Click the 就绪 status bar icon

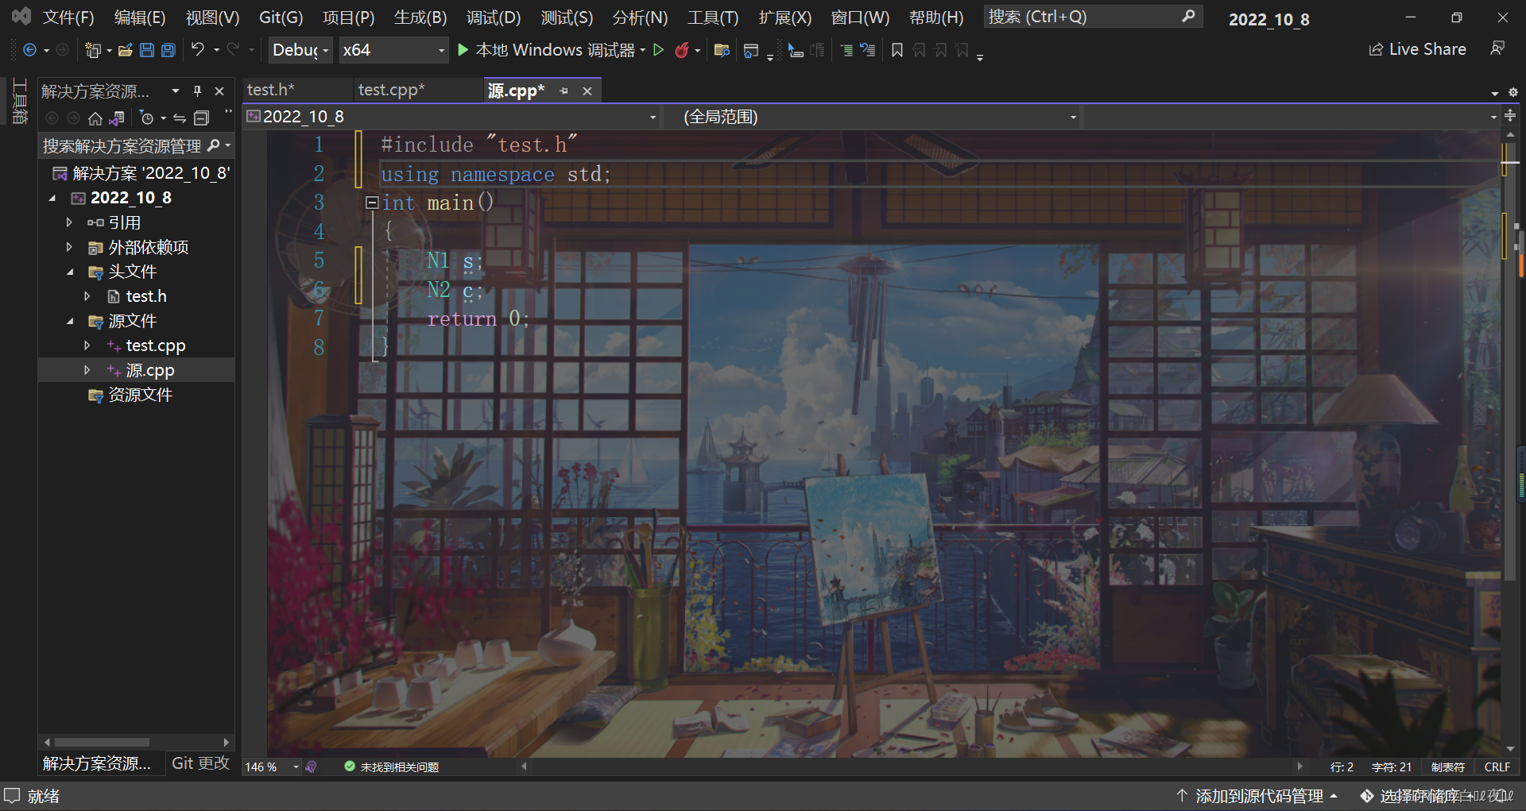click(x=12, y=796)
